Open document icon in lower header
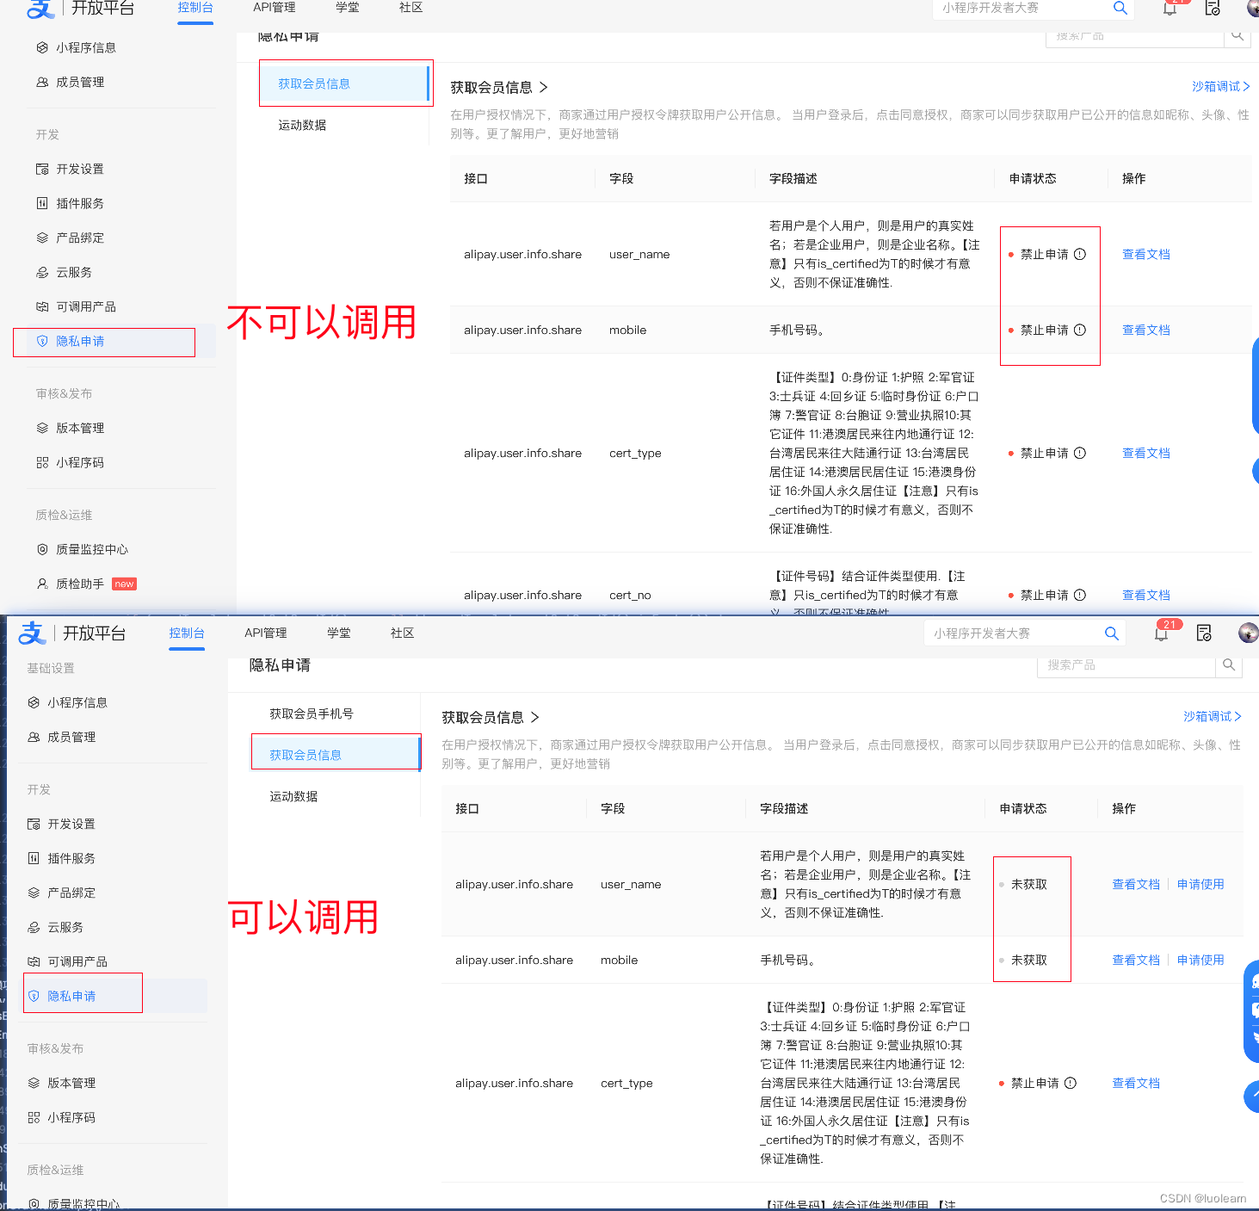Screen dimensions: 1259x1211 1204,633
